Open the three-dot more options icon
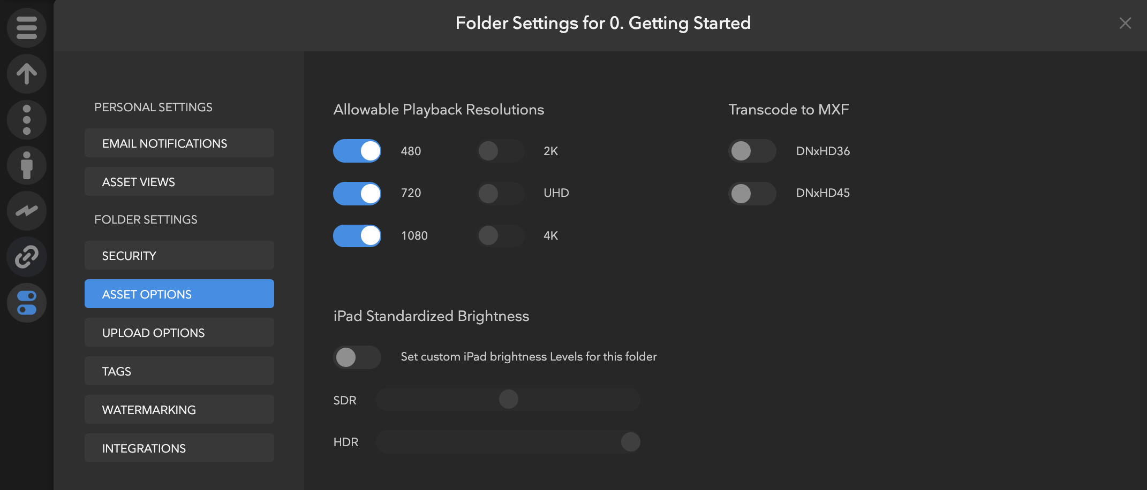This screenshot has width=1147, height=490. [27, 119]
